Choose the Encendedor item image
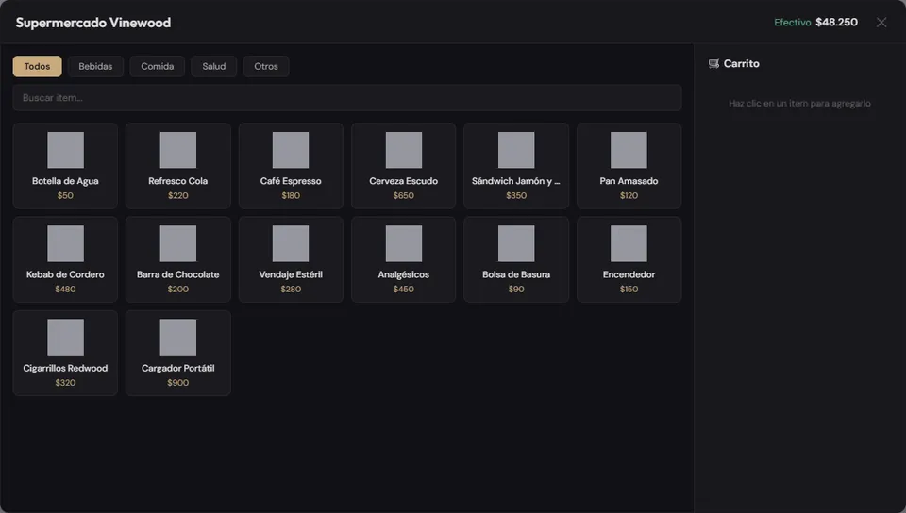The height and width of the screenshot is (513, 906). pyautogui.click(x=629, y=243)
